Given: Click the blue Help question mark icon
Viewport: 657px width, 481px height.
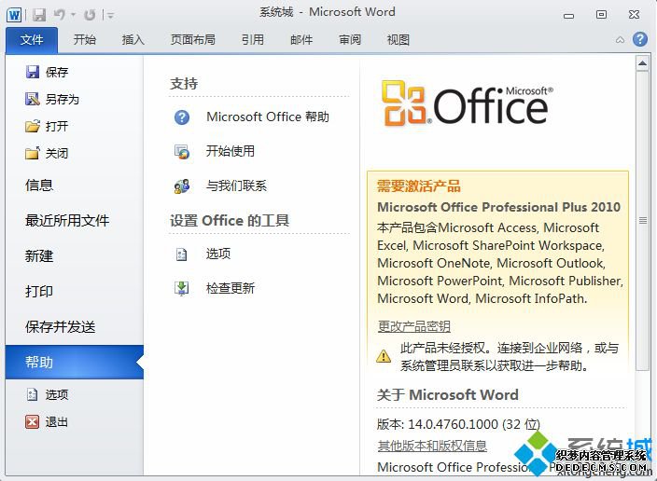Looking at the screenshot, I should pyautogui.click(x=640, y=39).
